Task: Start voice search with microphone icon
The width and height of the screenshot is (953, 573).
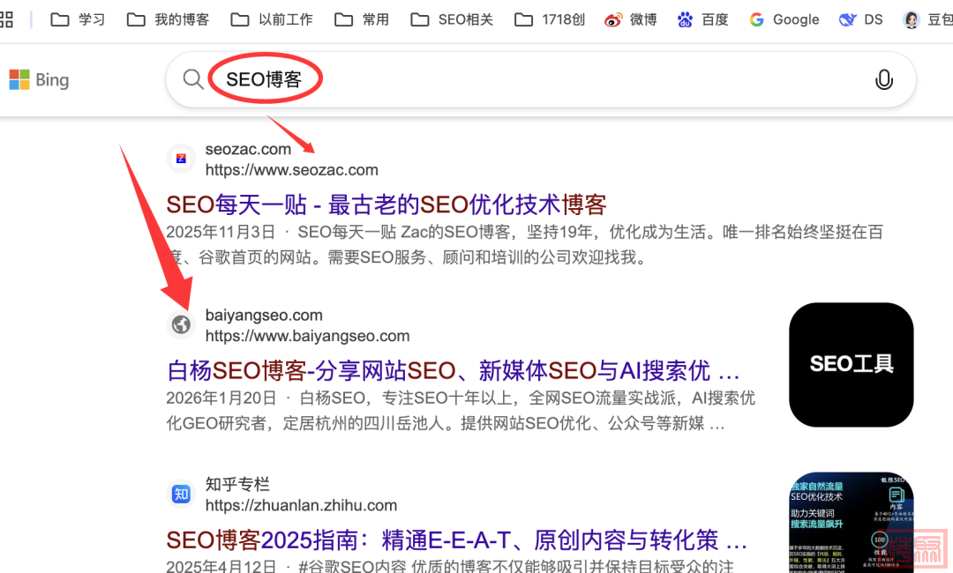Action: pyautogui.click(x=883, y=80)
